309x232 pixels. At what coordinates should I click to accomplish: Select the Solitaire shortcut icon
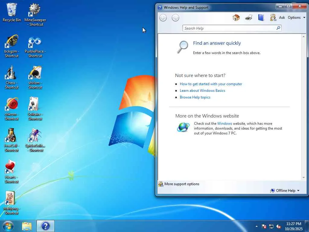click(35, 109)
